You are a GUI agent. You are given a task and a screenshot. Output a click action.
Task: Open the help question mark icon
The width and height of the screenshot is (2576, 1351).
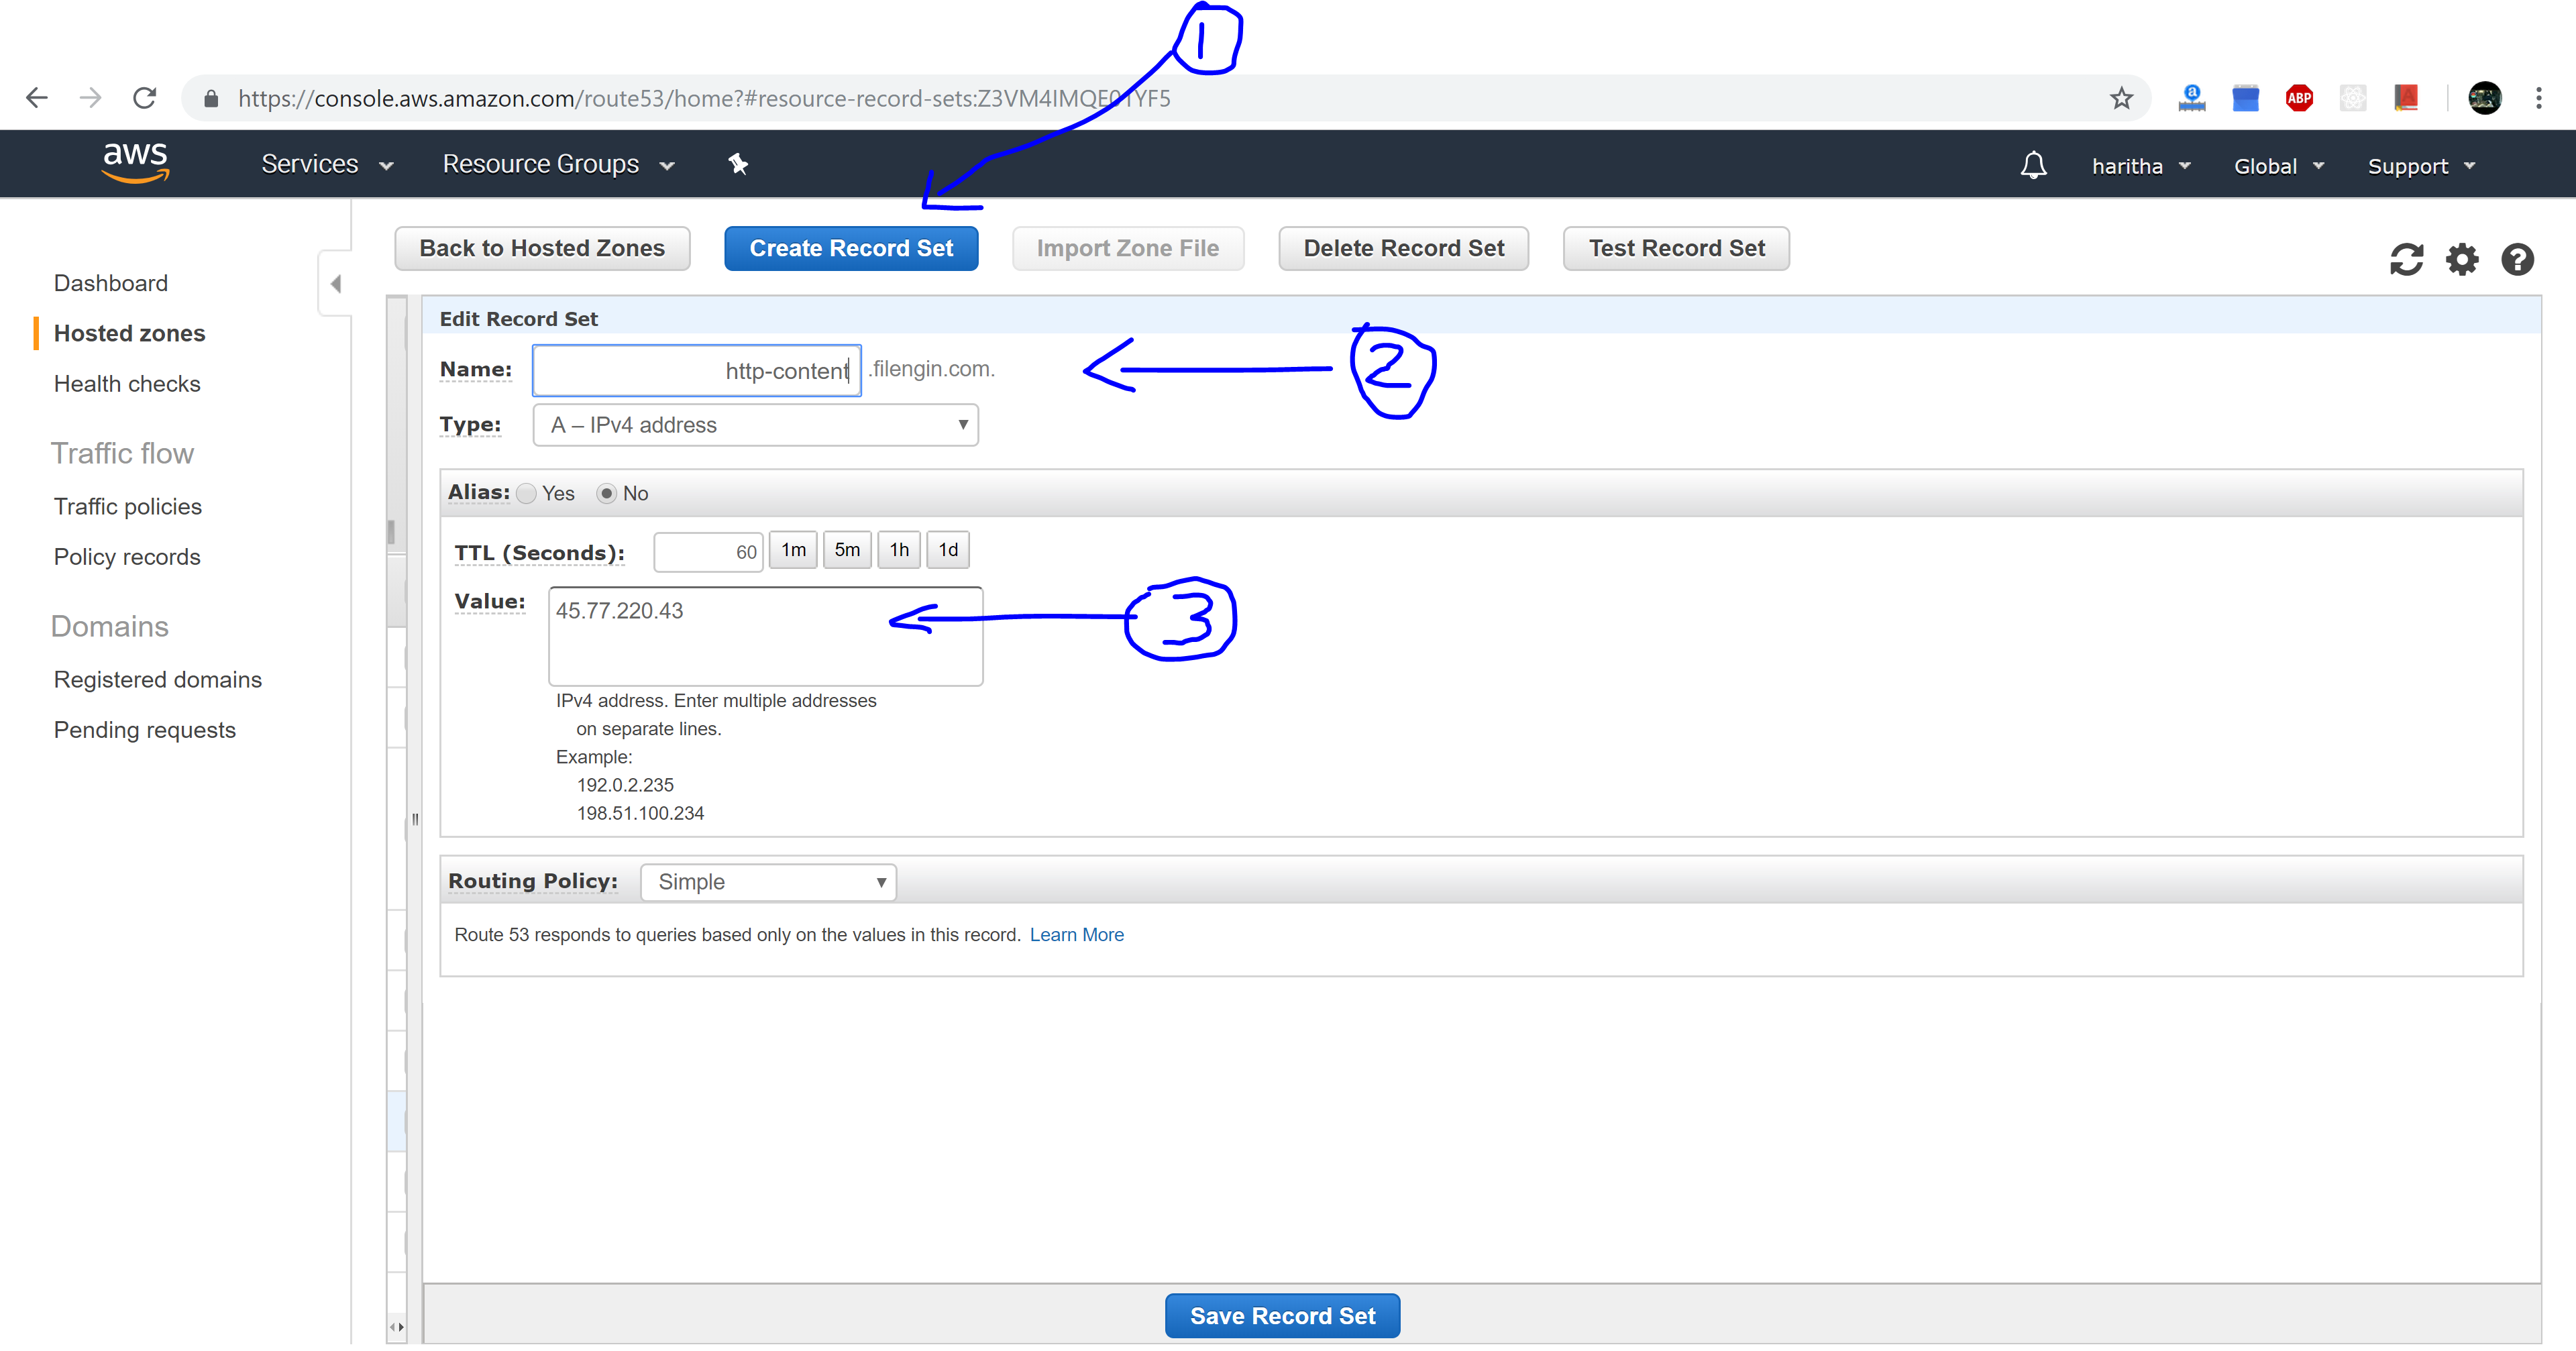[2517, 260]
